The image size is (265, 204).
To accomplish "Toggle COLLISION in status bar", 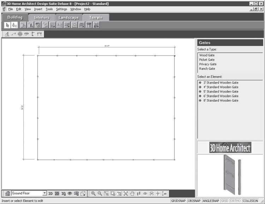I will 250,201.
